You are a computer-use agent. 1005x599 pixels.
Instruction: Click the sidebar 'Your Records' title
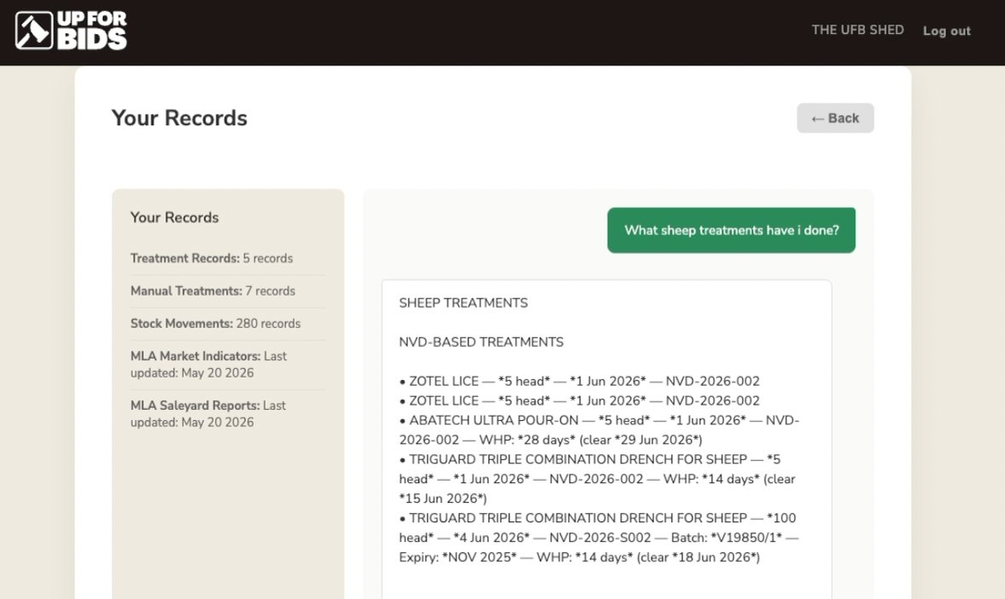175,217
